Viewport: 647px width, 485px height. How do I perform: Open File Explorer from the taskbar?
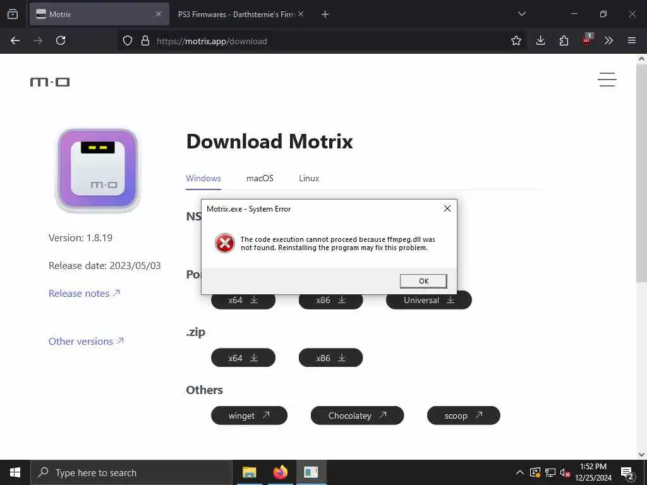click(x=249, y=472)
